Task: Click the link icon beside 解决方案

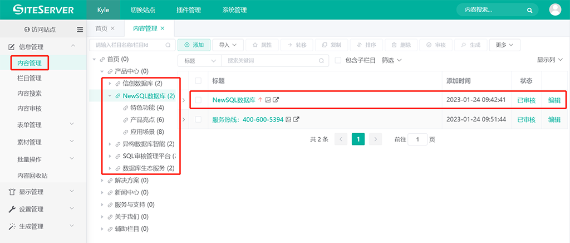Action: click(110, 181)
